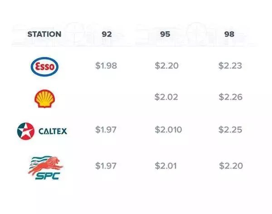Click the Shell logo
272x214 pixels.
point(44,99)
